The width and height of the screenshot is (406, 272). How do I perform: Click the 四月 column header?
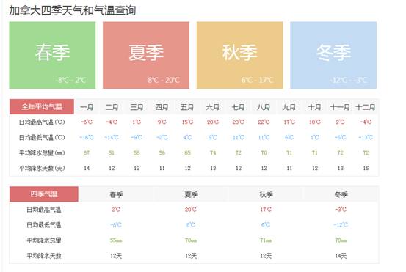(162, 107)
